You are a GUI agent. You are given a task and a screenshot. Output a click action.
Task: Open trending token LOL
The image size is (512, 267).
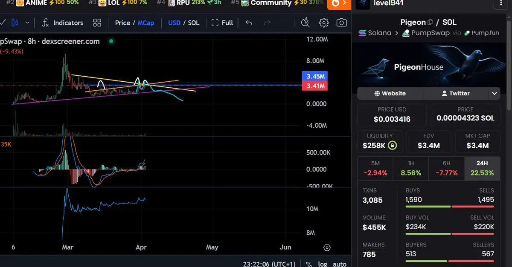[117, 3]
